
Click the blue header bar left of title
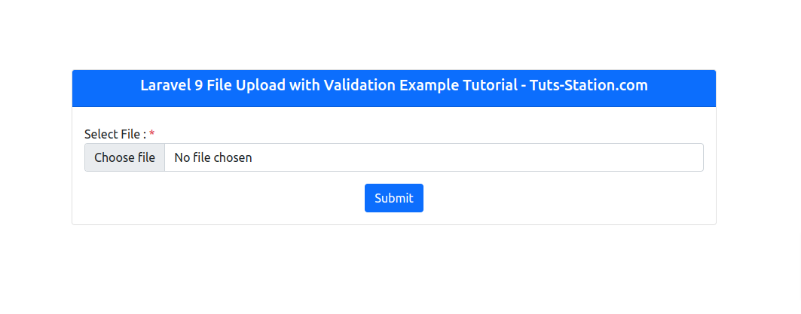pyautogui.click(x=105, y=88)
